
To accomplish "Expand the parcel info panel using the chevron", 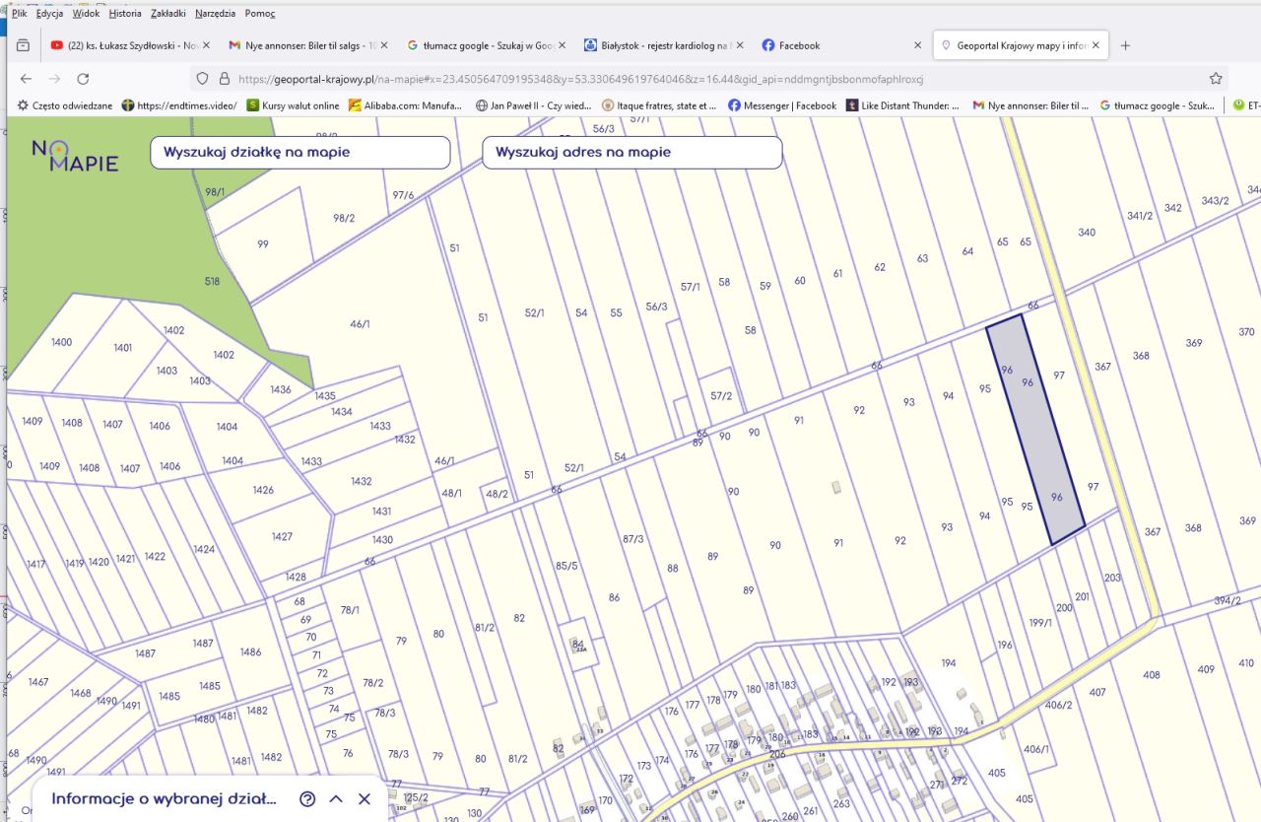I will pyautogui.click(x=336, y=799).
